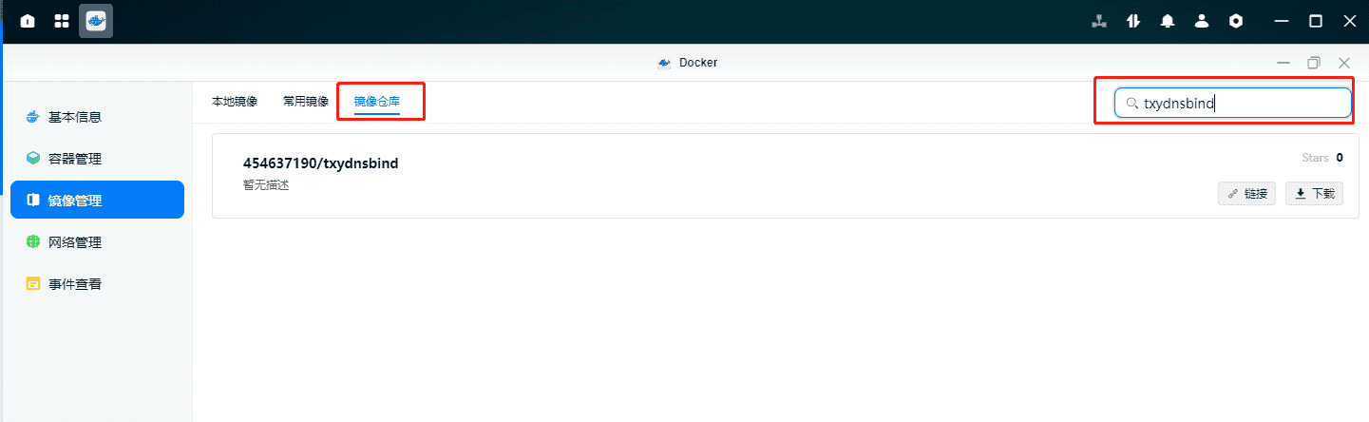Open 网络管理 in the sidebar
1369x422 pixels.
[97, 242]
